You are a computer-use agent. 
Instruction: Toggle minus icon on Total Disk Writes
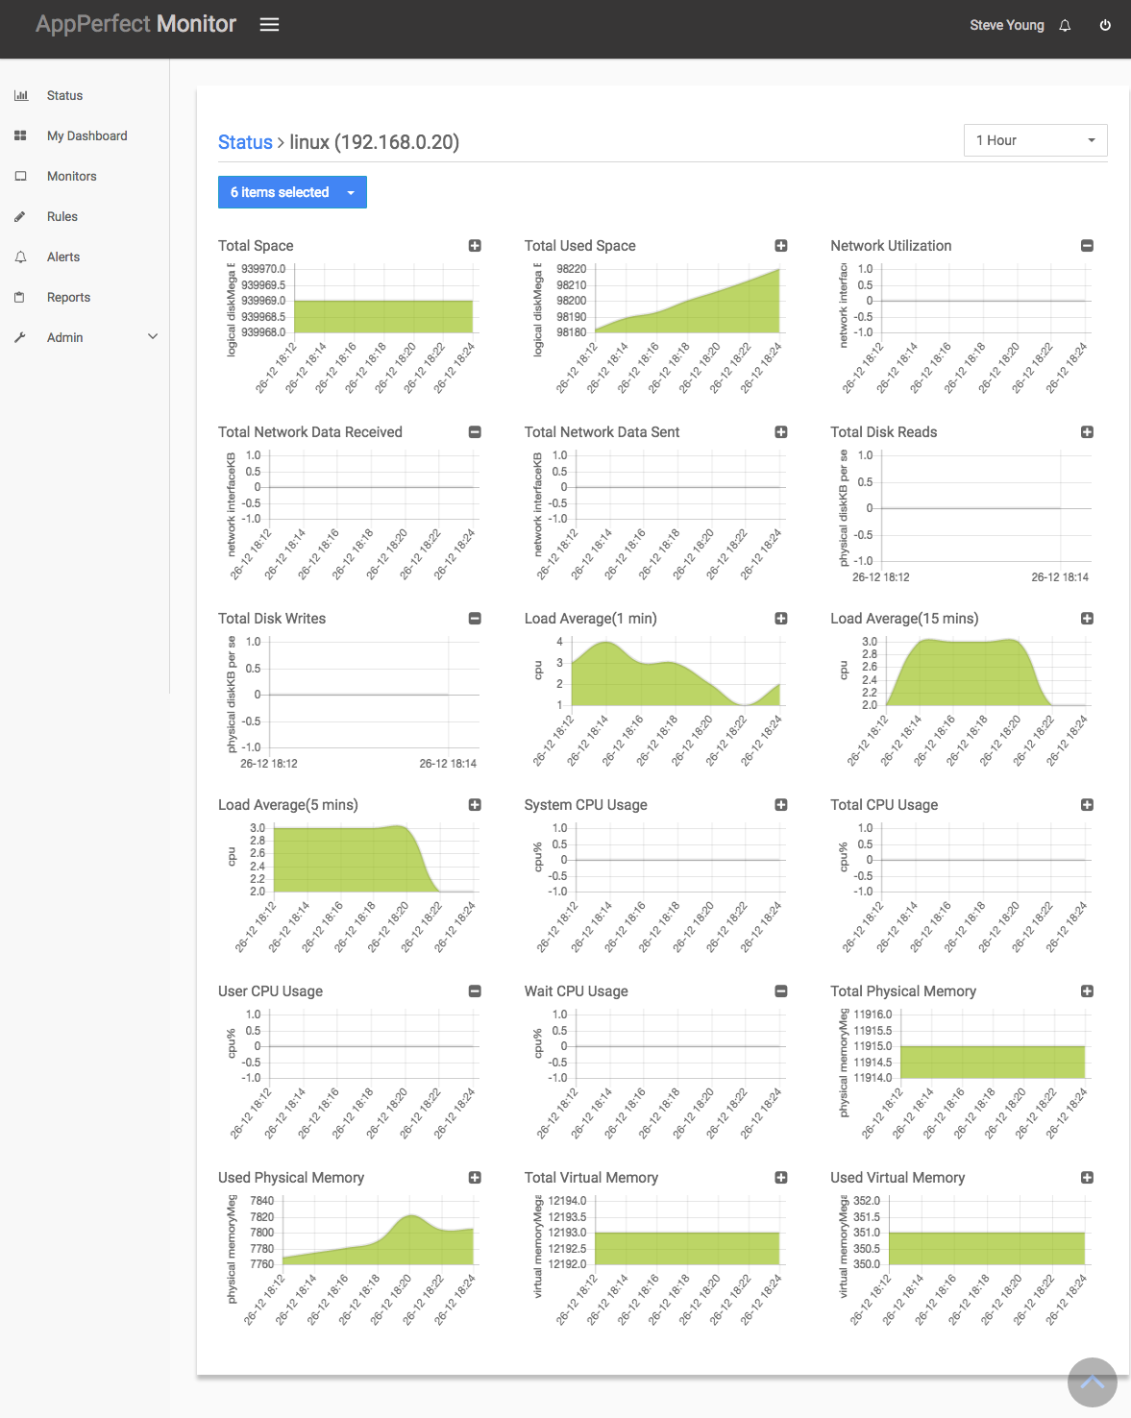point(475,619)
